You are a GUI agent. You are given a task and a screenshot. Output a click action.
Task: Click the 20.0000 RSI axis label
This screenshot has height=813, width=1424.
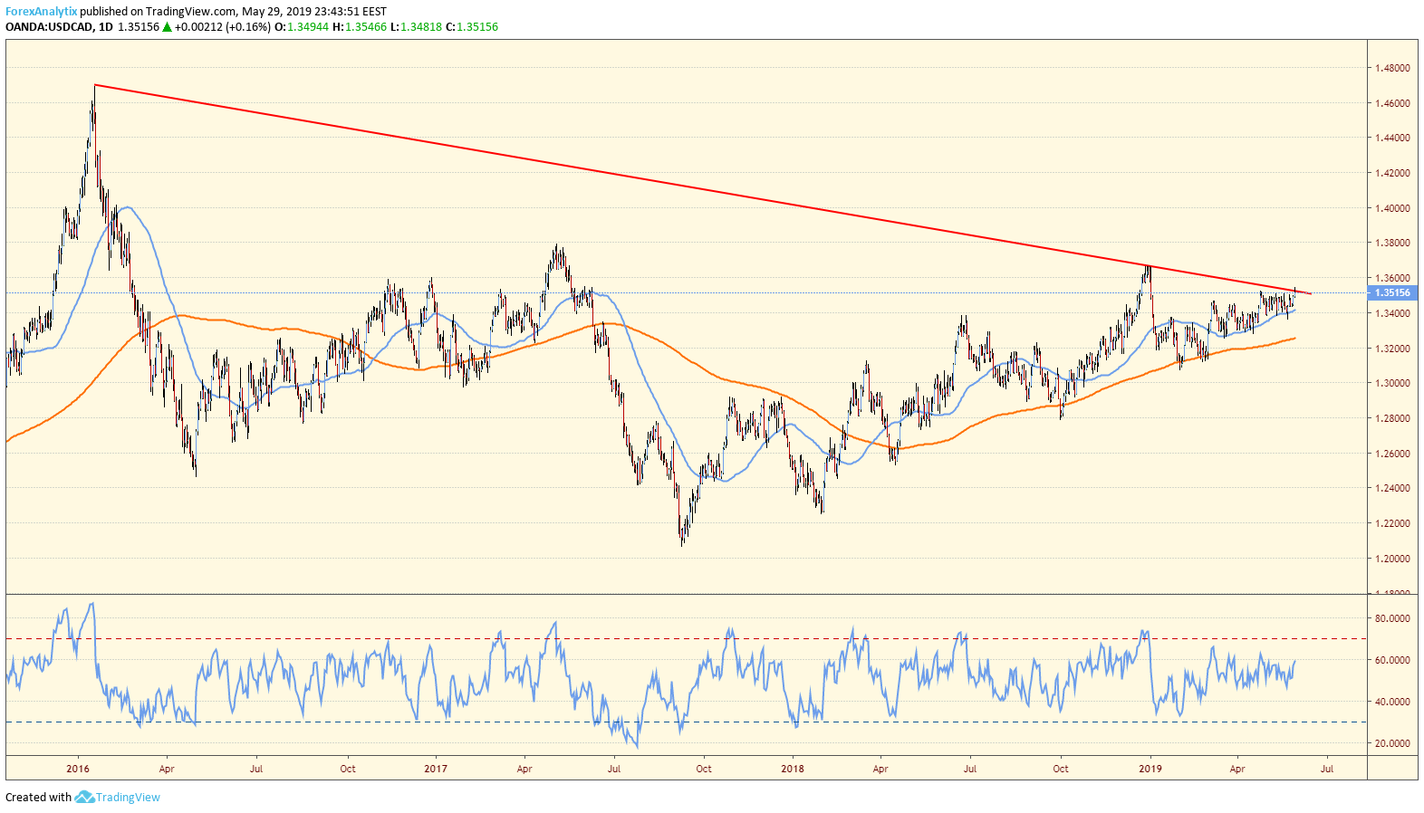coord(1391,743)
